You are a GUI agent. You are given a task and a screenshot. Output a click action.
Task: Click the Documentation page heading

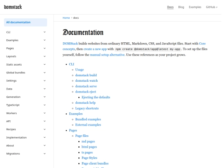(83, 32)
